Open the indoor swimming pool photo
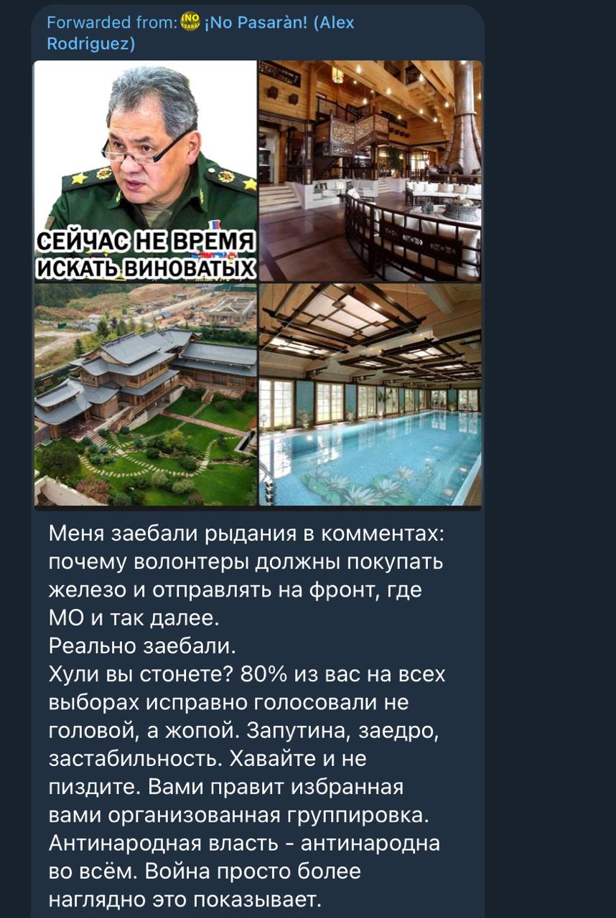Viewport: 616px width, 918px height. (x=370, y=394)
